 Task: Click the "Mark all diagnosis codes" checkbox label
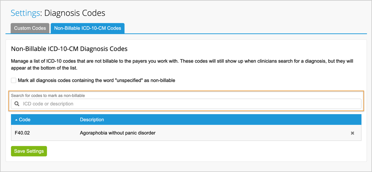(x=96, y=80)
